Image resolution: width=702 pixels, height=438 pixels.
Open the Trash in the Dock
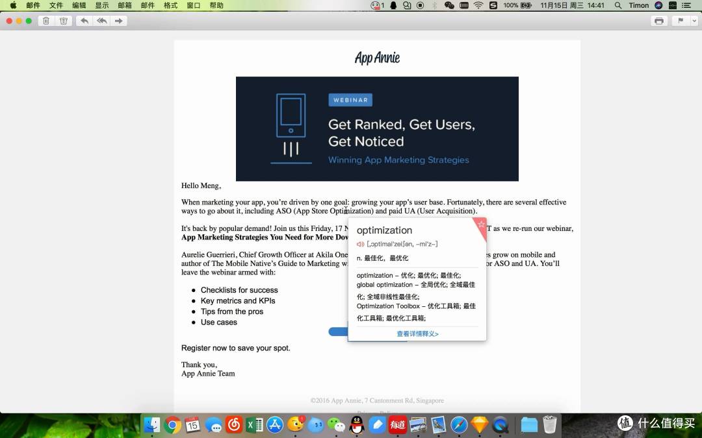click(x=549, y=424)
